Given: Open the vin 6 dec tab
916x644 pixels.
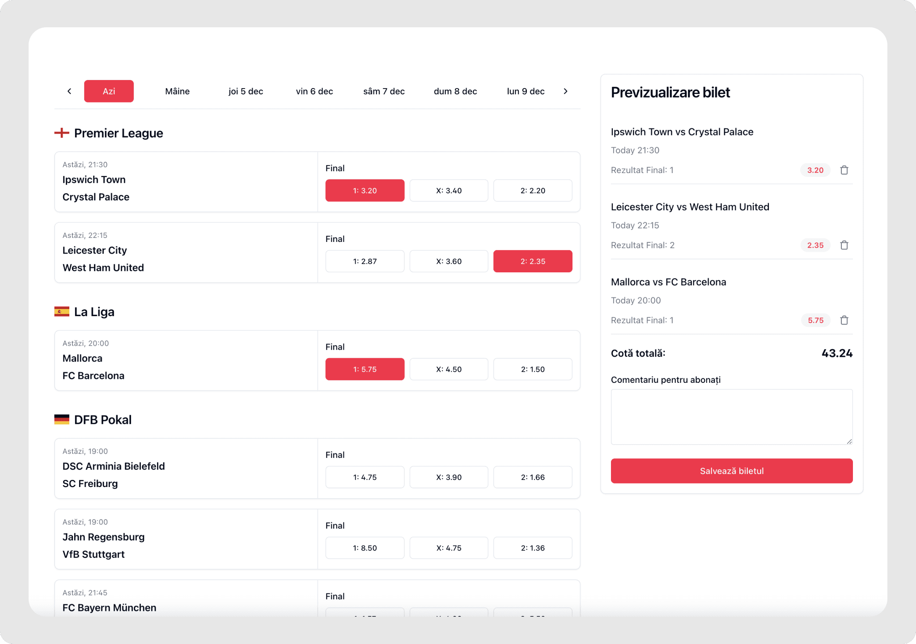Looking at the screenshot, I should 314,91.
